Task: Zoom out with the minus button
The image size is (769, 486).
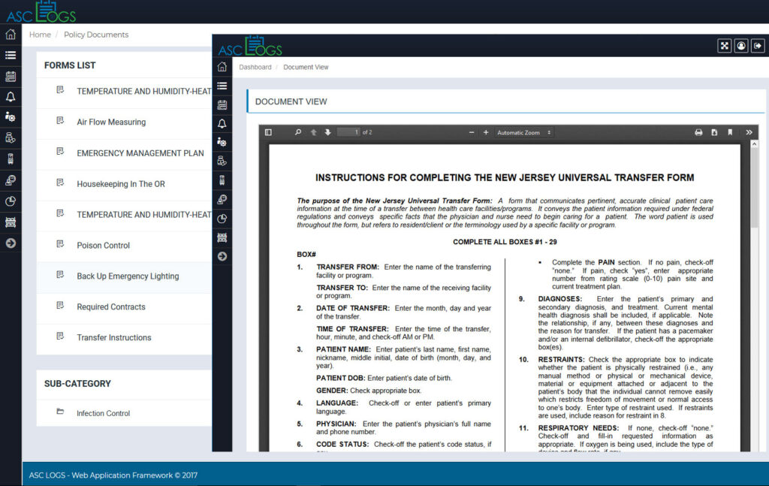Action: click(472, 132)
